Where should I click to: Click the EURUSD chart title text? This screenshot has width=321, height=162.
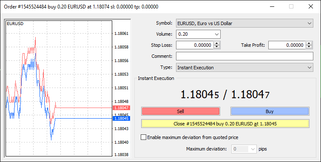pyautogui.click(x=15, y=24)
